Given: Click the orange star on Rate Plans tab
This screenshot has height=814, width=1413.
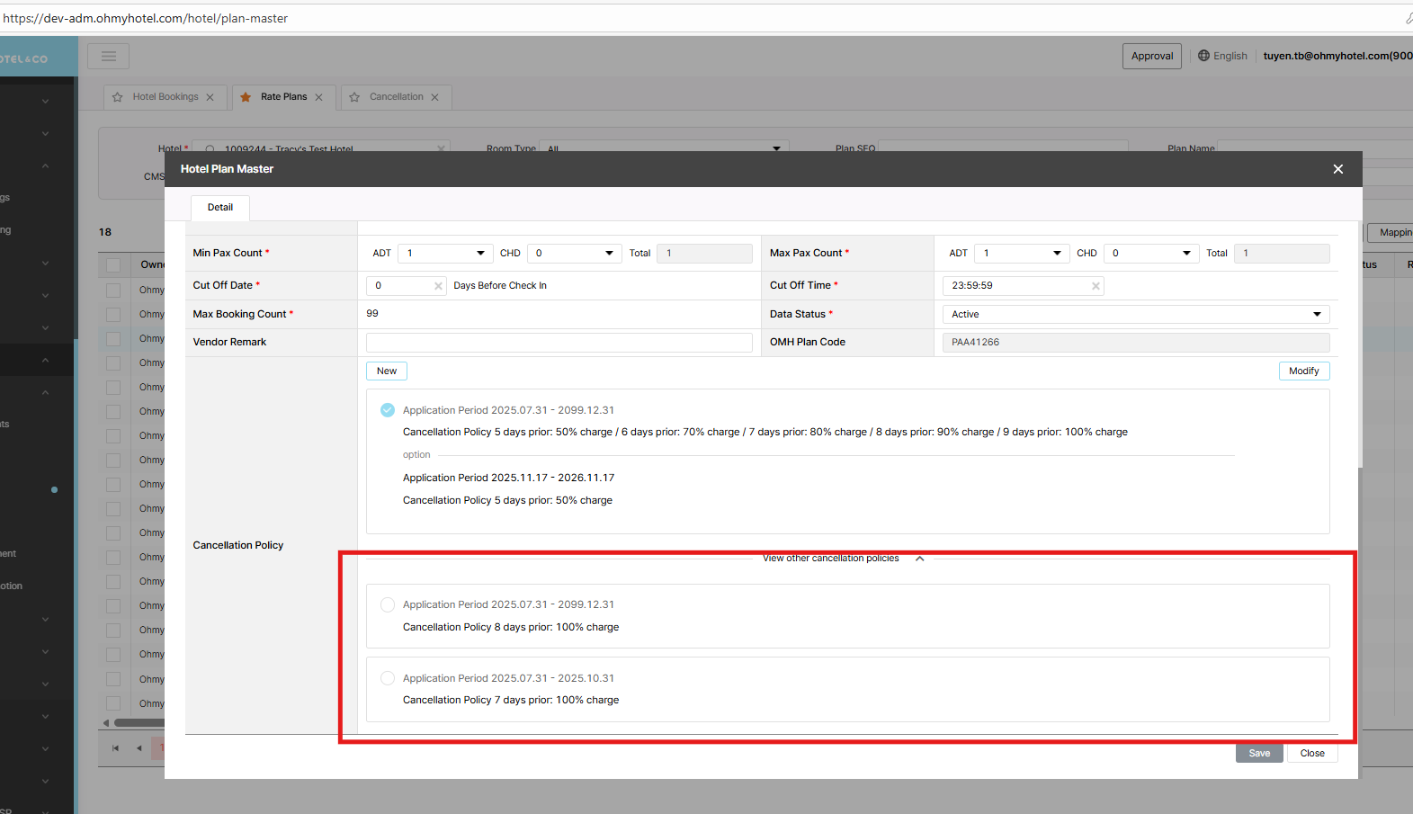Looking at the screenshot, I should pos(246,97).
